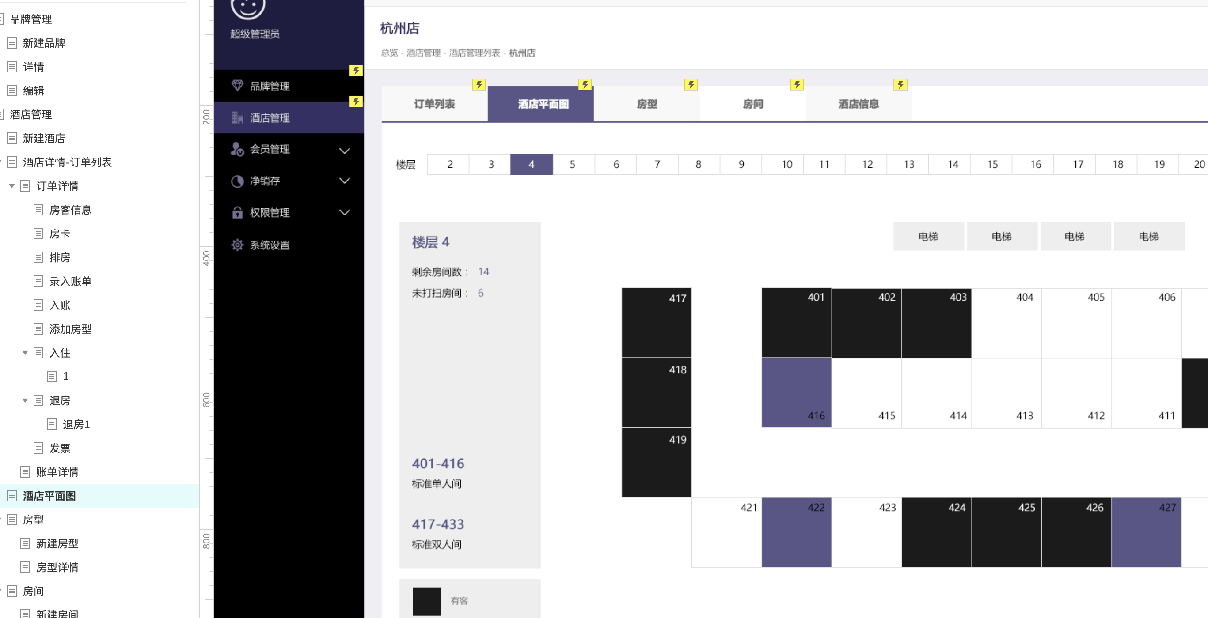Select floor 4 in floor selector

coord(532,165)
